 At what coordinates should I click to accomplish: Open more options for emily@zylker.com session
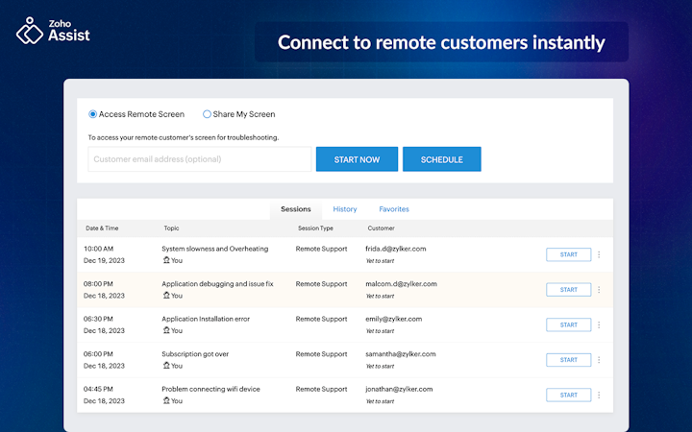coord(600,324)
